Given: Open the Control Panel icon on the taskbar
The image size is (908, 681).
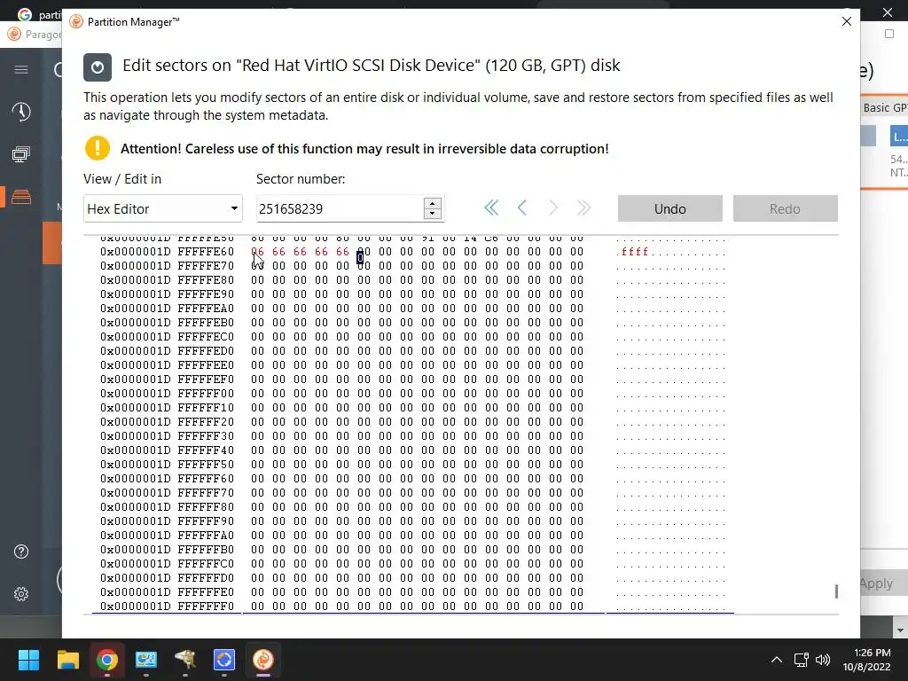Looking at the screenshot, I should (x=146, y=660).
